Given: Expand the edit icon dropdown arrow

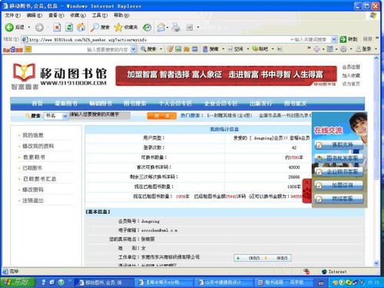Looking at the screenshot, I should pos(198,28).
